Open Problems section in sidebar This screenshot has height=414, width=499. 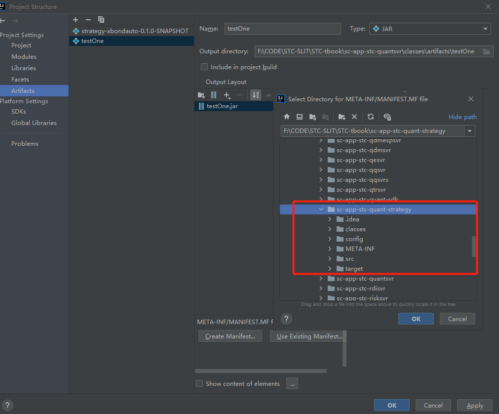25,144
